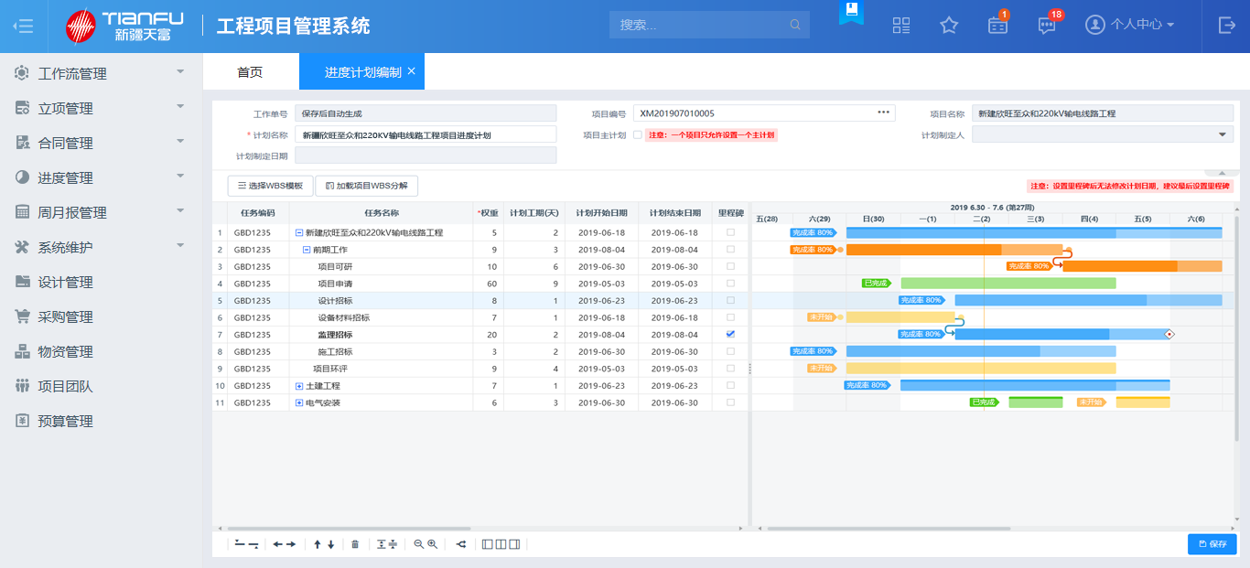Click the favorites star icon
The height and width of the screenshot is (568, 1250).
949,26
